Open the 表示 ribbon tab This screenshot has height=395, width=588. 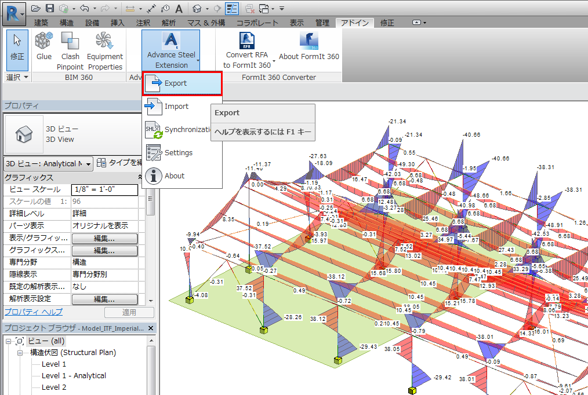[297, 23]
